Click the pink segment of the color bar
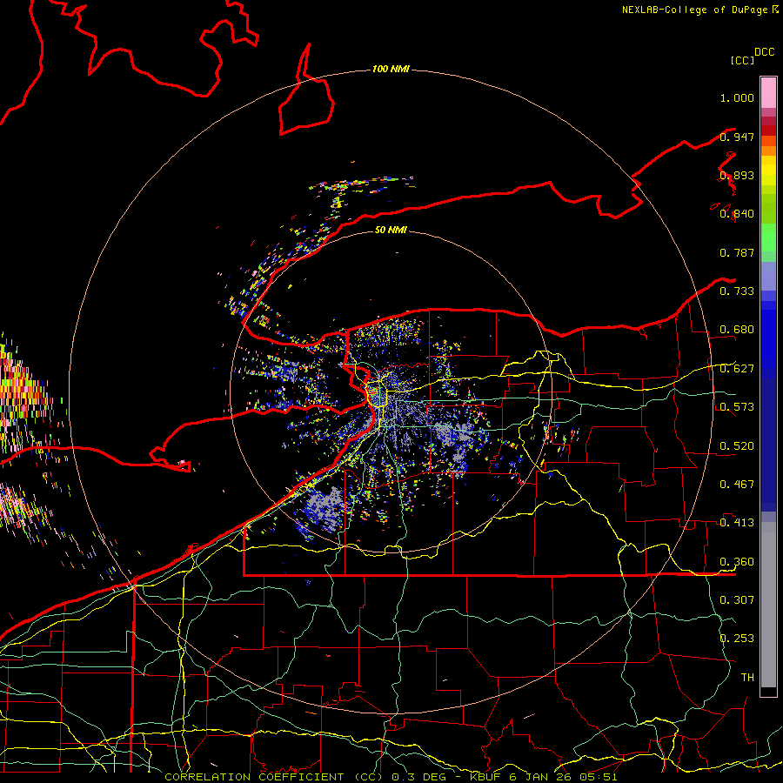The width and height of the screenshot is (783, 783). pyautogui.click(x=768, y=93)
